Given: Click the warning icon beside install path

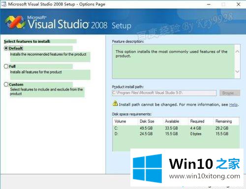Looking at the screenshot, I should [x=115, y=104].
